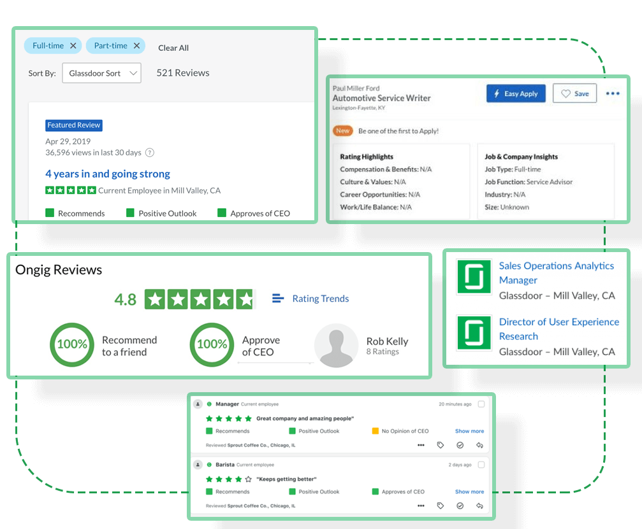The width and height of the screenshot is (642, 529).
Task: Click the user avatar icon on the Manager review
Action: click(198, 404)
